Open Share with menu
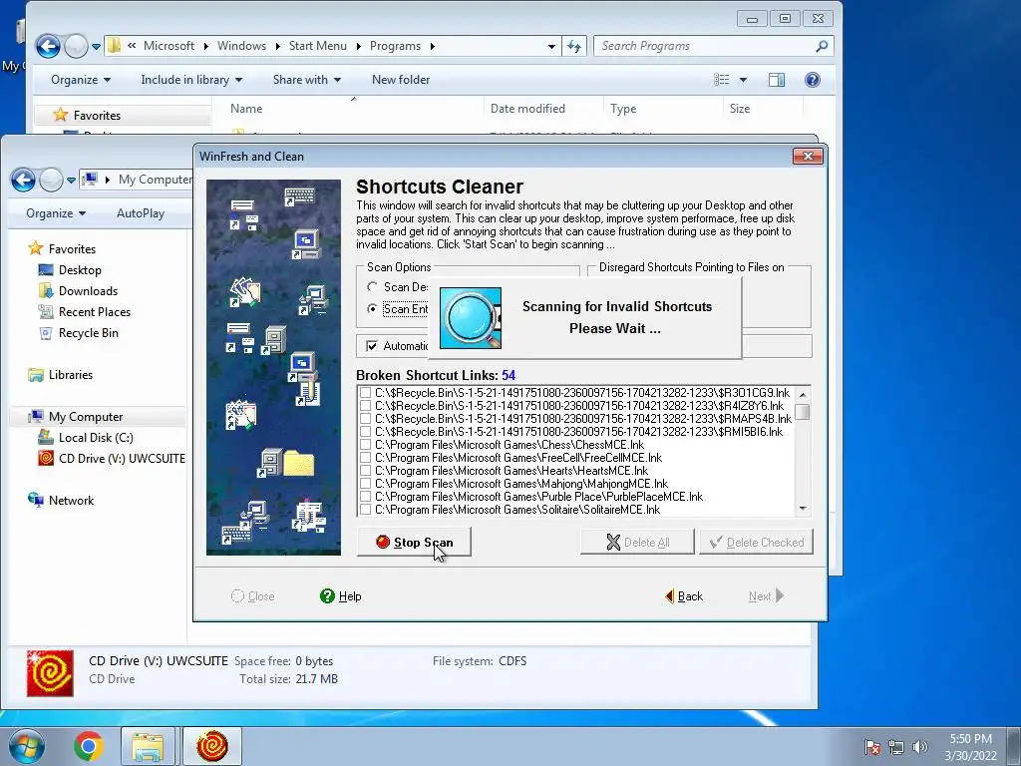1021x766 pixels. point(307,80)
